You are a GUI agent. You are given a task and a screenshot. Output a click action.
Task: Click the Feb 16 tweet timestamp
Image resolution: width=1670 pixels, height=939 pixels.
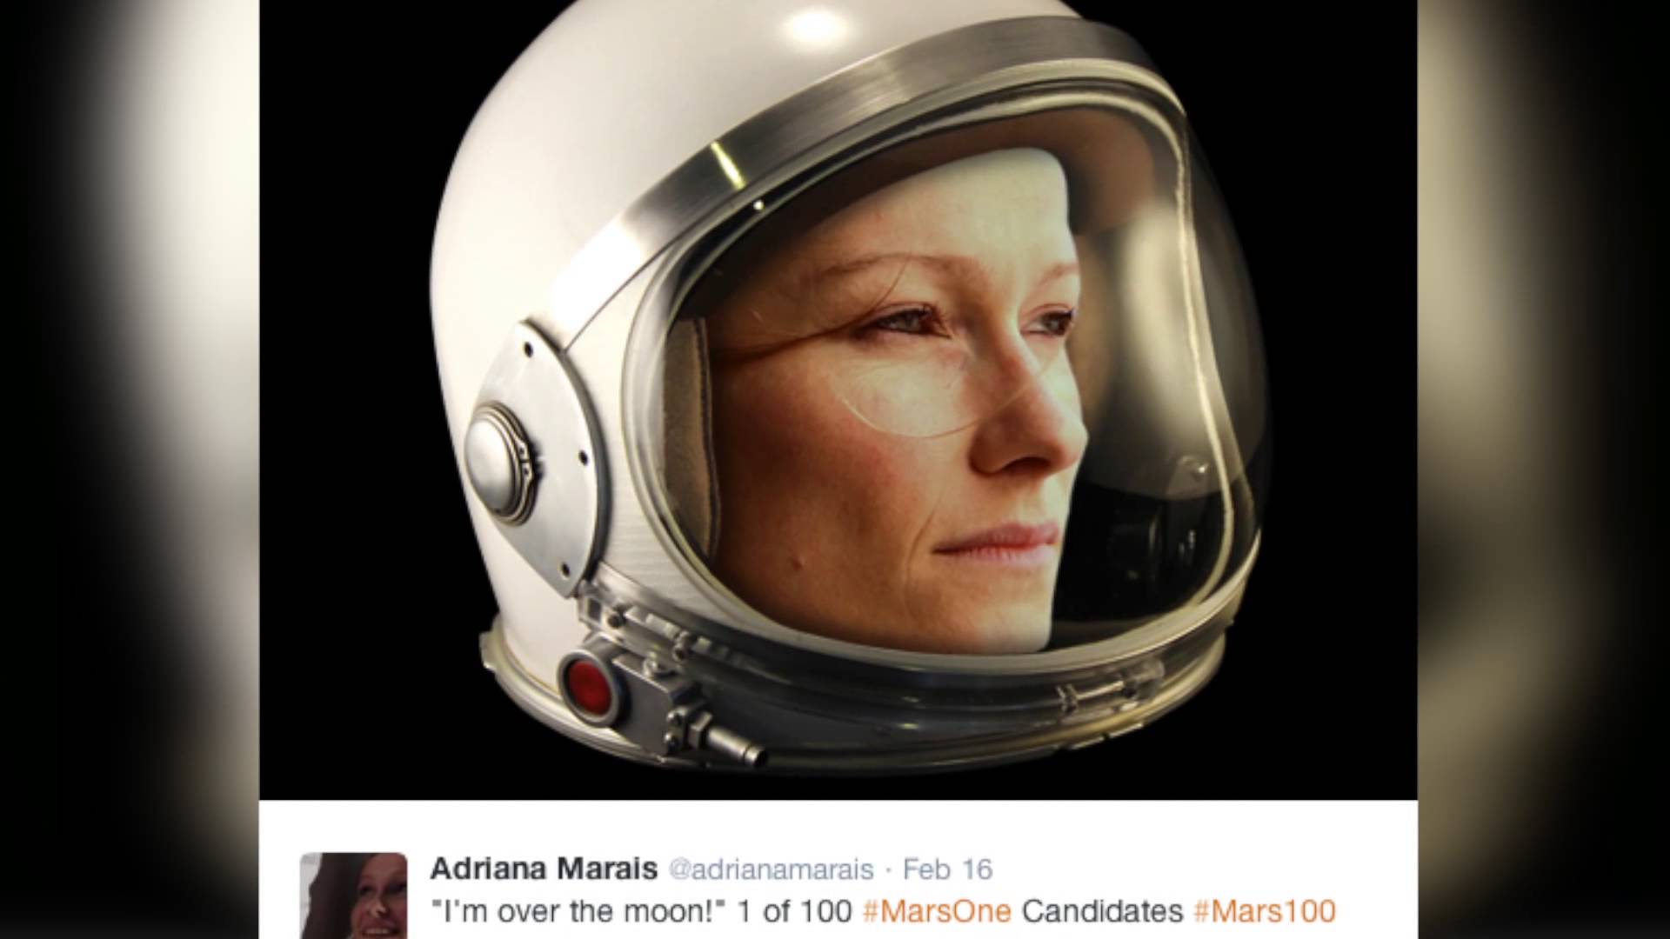(x=947, y=869)
